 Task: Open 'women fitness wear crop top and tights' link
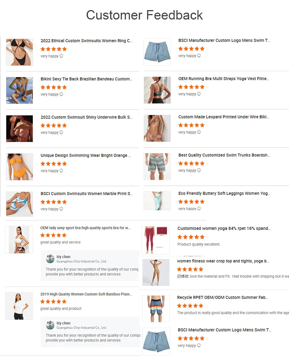click(223, 261)
